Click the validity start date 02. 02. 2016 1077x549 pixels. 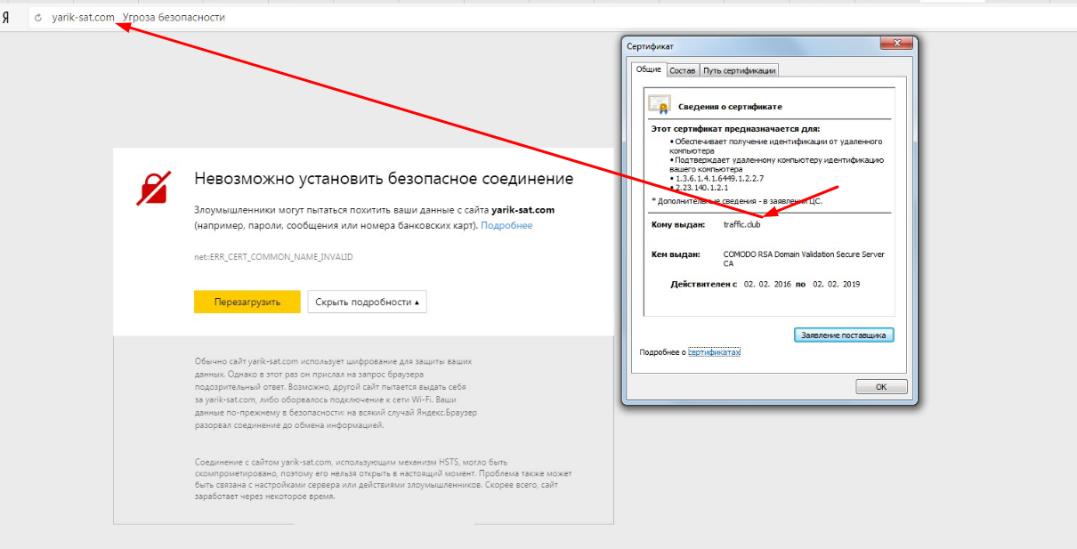point(767,284)
